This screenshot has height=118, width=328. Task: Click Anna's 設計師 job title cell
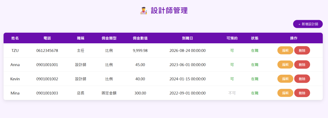tap(81, 65)
